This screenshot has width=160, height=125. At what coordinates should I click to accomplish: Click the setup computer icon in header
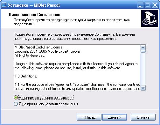tap(150, 18)
